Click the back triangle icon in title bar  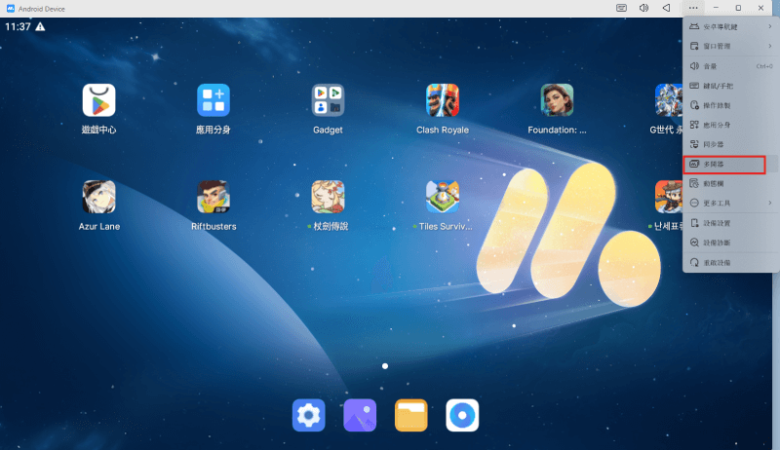(666, 8)
